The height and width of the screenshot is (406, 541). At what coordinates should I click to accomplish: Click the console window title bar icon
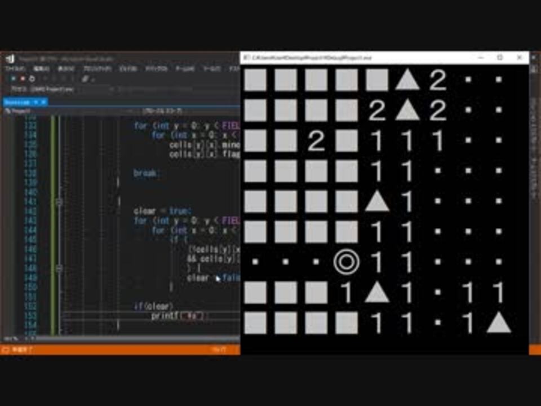click(246, 58)
